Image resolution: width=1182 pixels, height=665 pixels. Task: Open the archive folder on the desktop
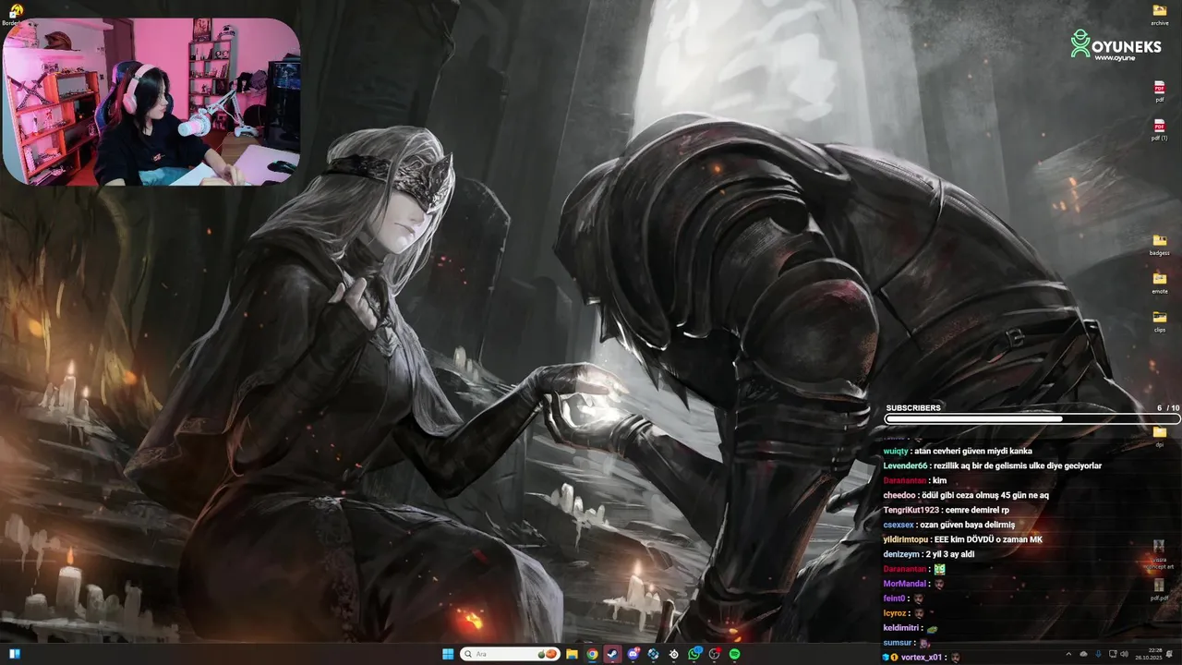[1160, 15]
